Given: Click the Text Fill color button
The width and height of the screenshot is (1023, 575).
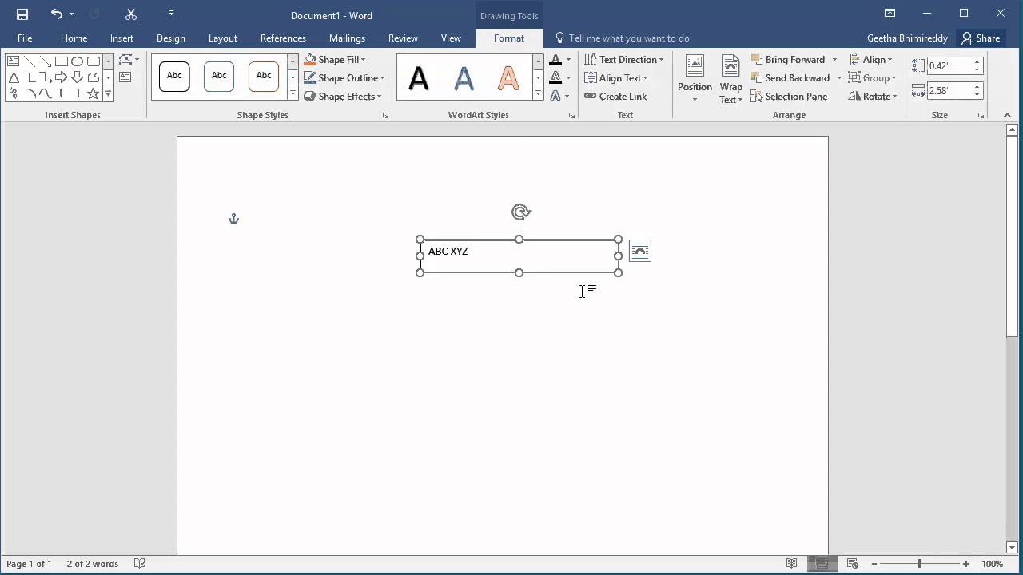Looking at the screenshot, I should (556, 60).
